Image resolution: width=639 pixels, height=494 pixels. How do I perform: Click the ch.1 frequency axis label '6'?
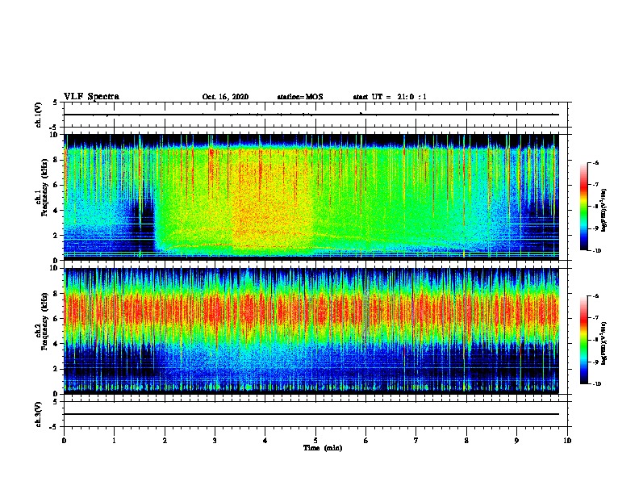56,185
